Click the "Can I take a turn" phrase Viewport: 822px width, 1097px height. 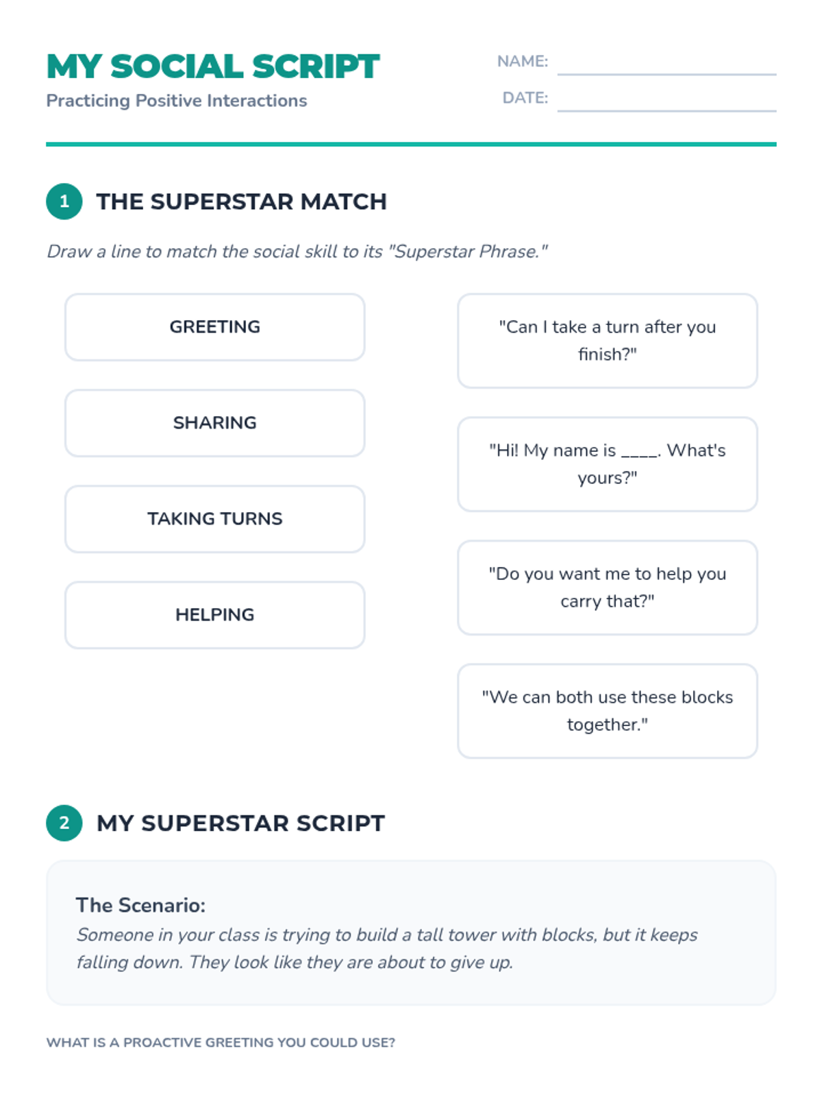coord(608,341)
